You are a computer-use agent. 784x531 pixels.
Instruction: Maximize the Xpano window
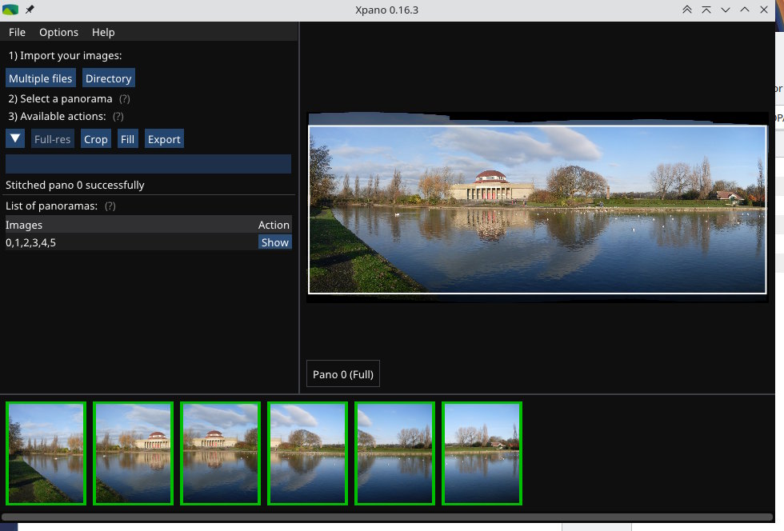point(745,10)
